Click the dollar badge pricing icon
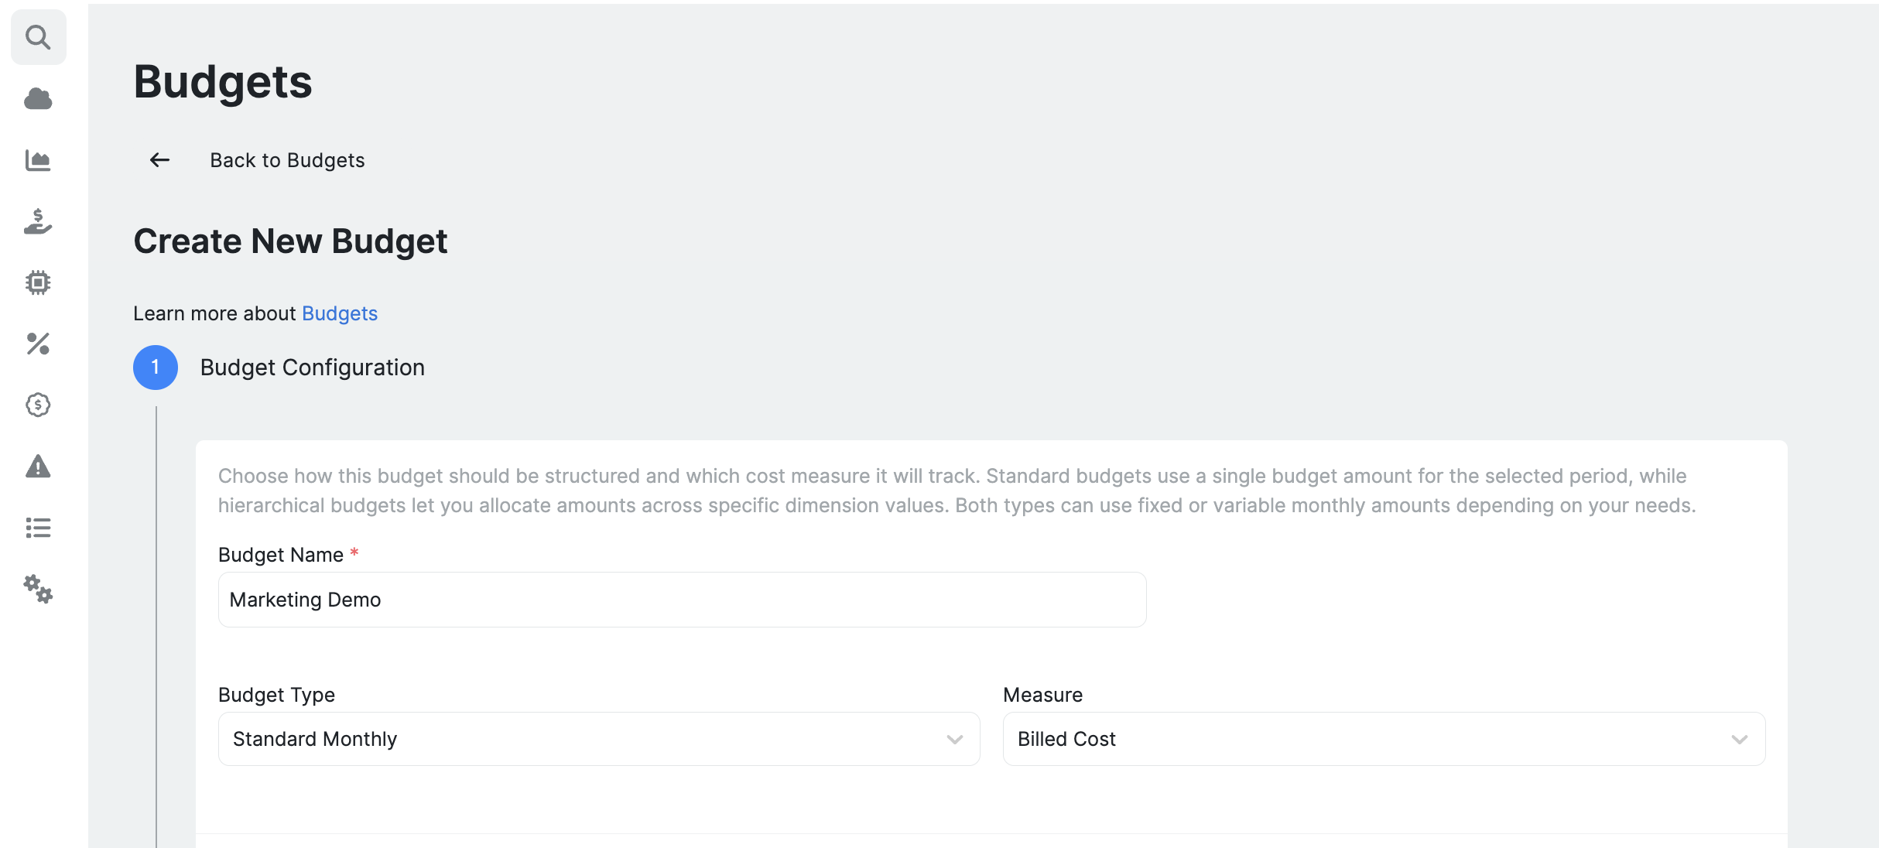 tap(38, 405)
